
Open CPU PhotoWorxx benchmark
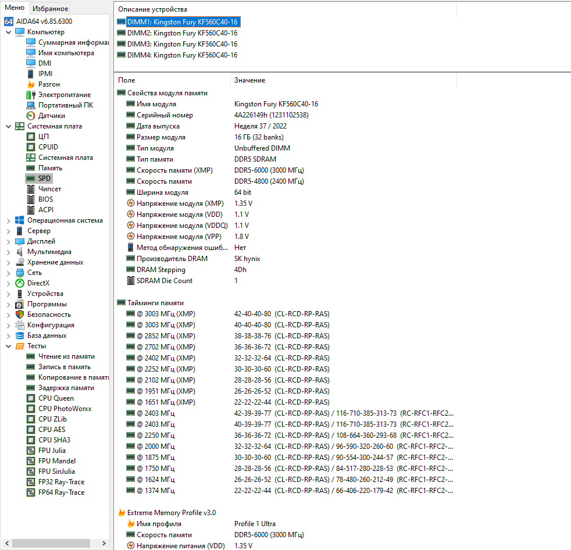[65, 409]
